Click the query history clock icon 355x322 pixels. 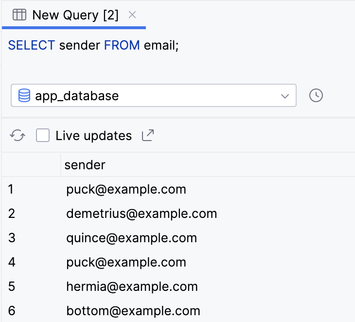pyautogui.click(x=316, y=95)
